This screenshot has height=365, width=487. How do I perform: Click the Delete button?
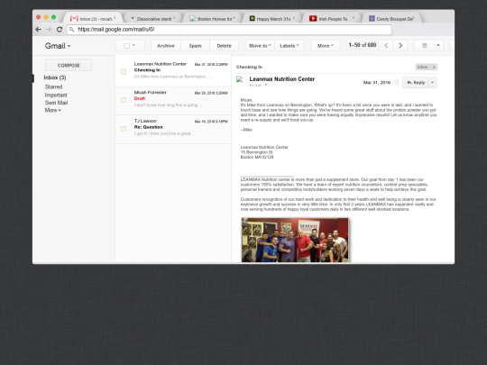click(x=224, y=46)
